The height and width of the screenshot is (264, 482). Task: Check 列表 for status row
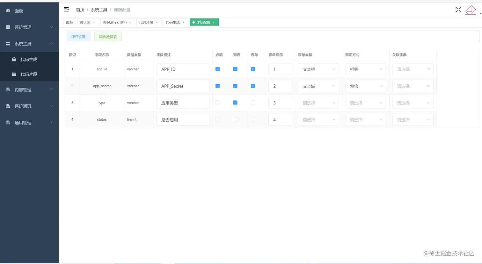235,119
